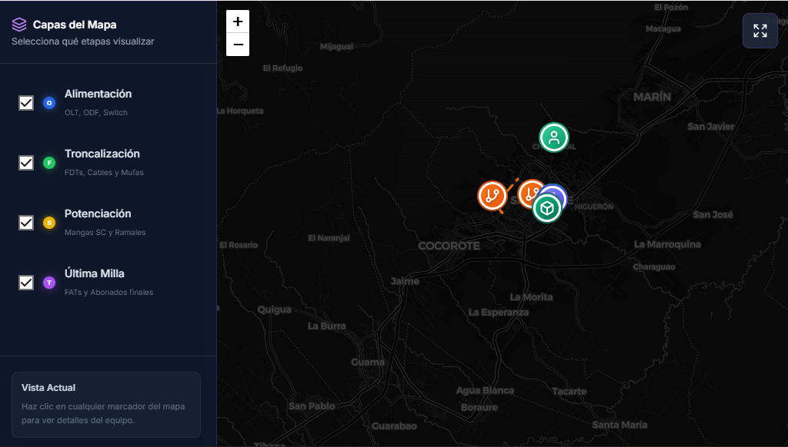Toggle the Potenciación layer checkbox
Image resolution: width=788 pixels, height=447 pixels.
coord(26,223)
